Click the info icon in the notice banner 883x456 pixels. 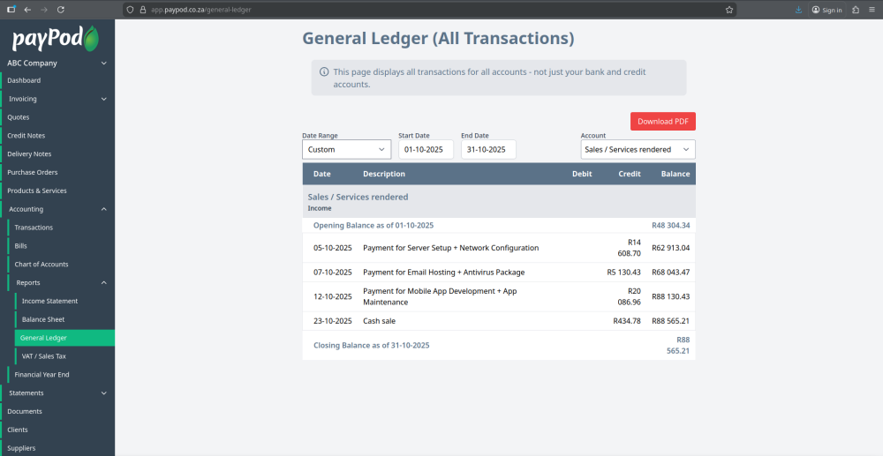tap(324, 72)
